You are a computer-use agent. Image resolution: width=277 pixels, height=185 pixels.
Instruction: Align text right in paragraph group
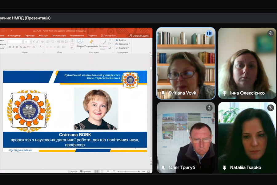(x=54, y=47)
